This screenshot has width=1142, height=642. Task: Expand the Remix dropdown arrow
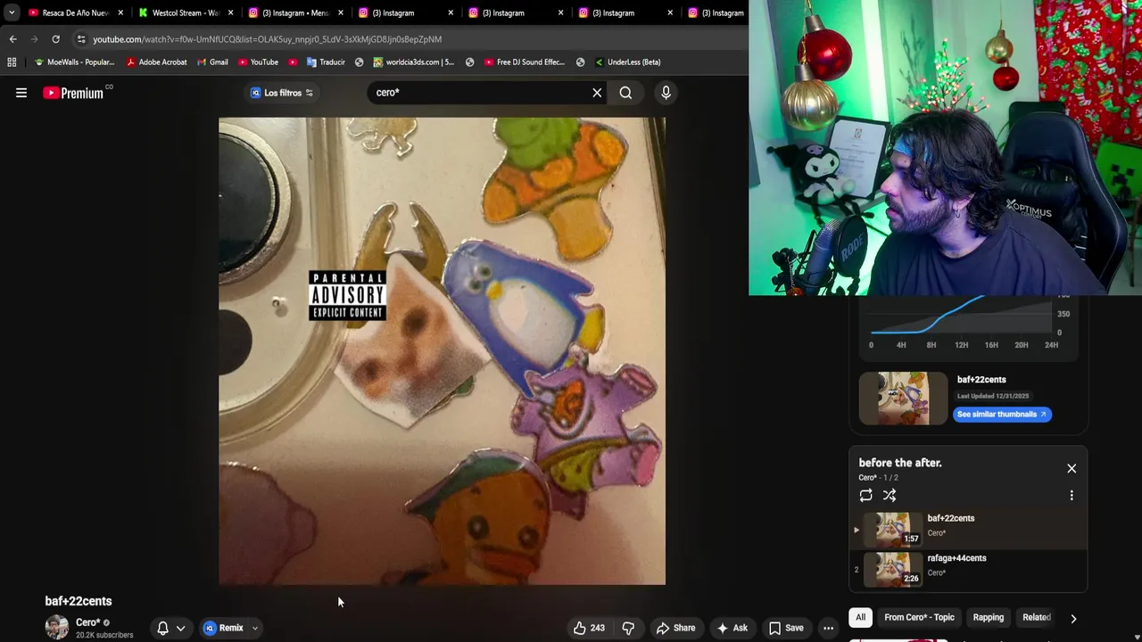254,628
